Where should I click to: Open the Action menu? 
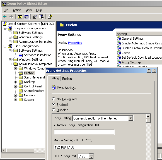click(17, 10)
